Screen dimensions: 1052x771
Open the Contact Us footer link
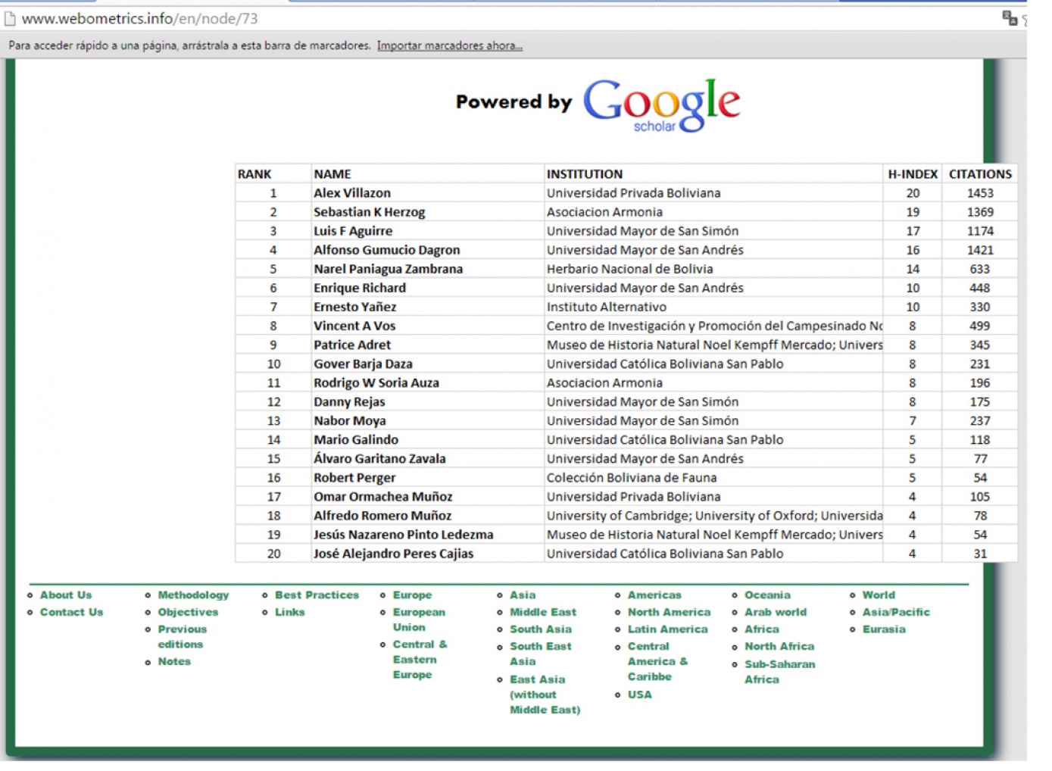click(71, 612)
